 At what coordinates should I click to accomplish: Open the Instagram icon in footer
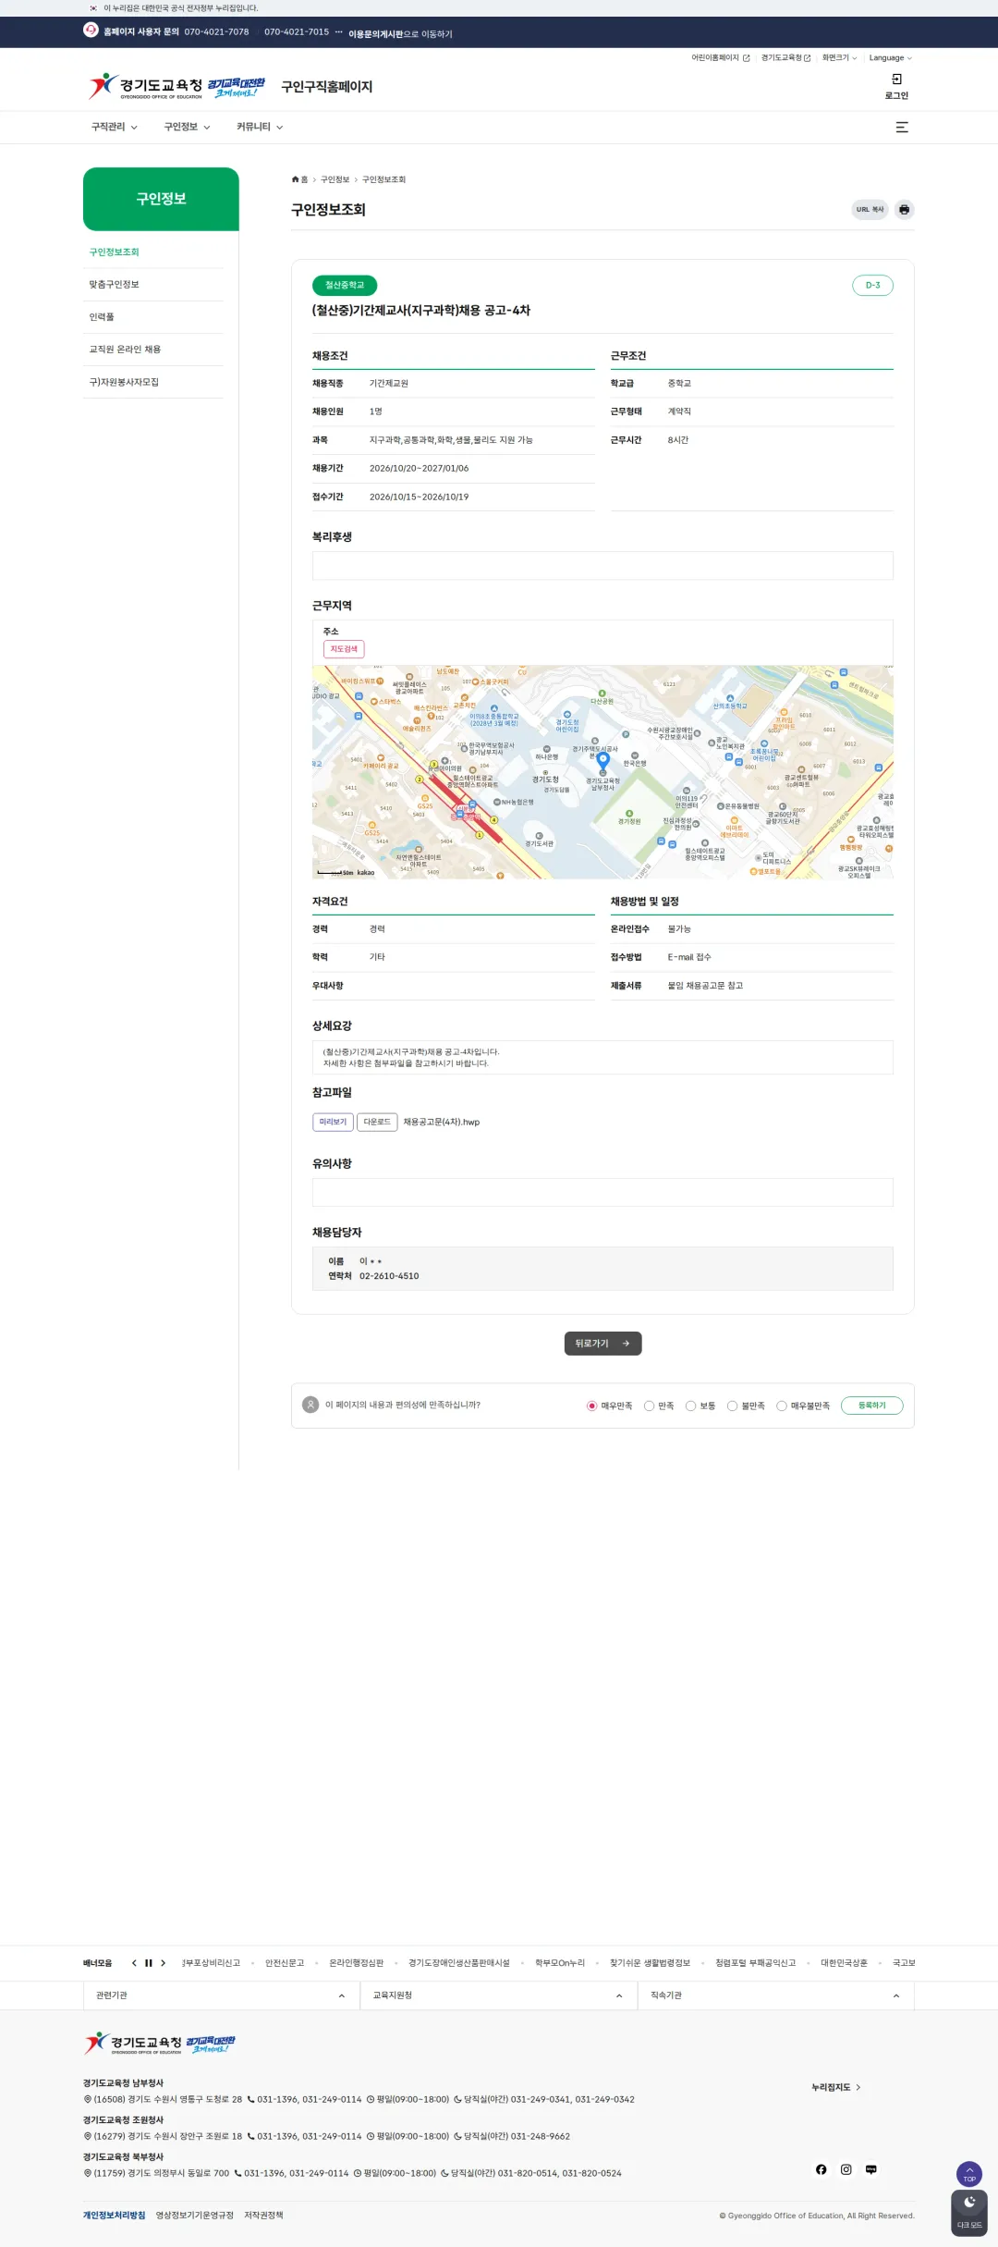click(x=846, y=2169)
